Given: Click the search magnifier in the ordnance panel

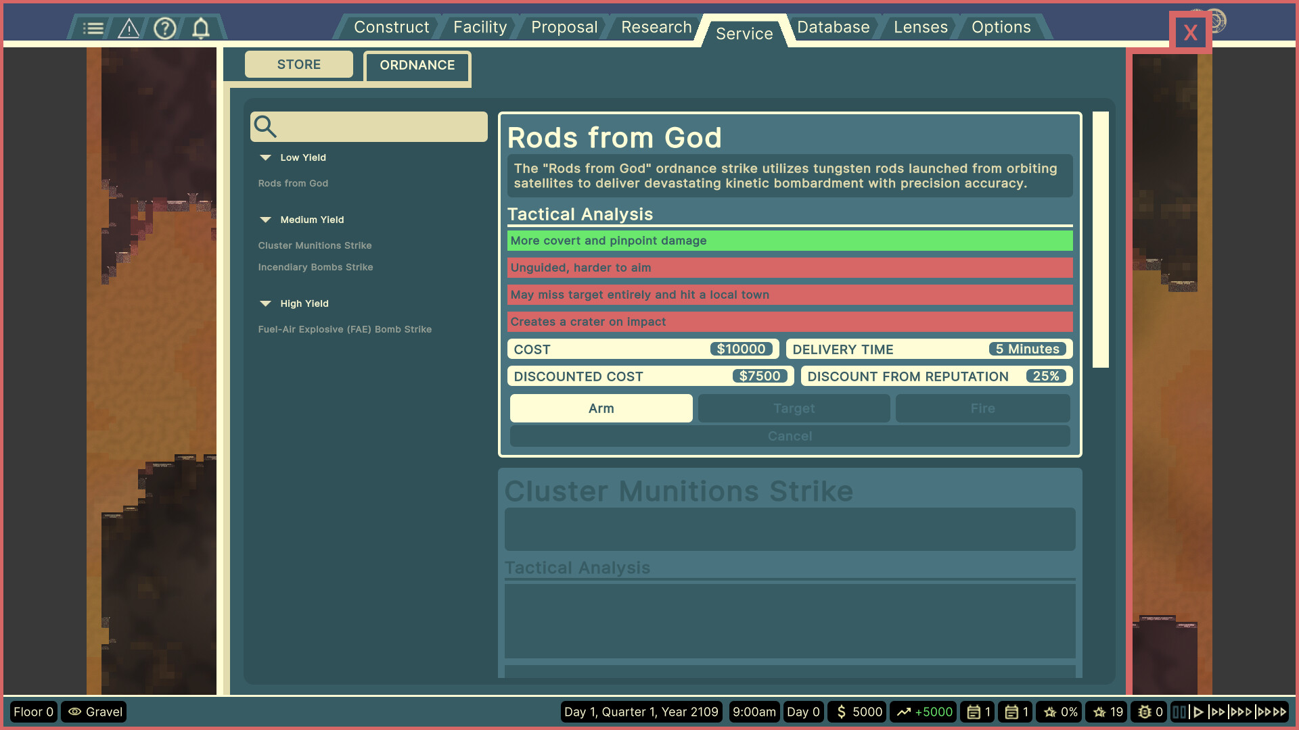Looking at the screenshot, I should 265,126.
